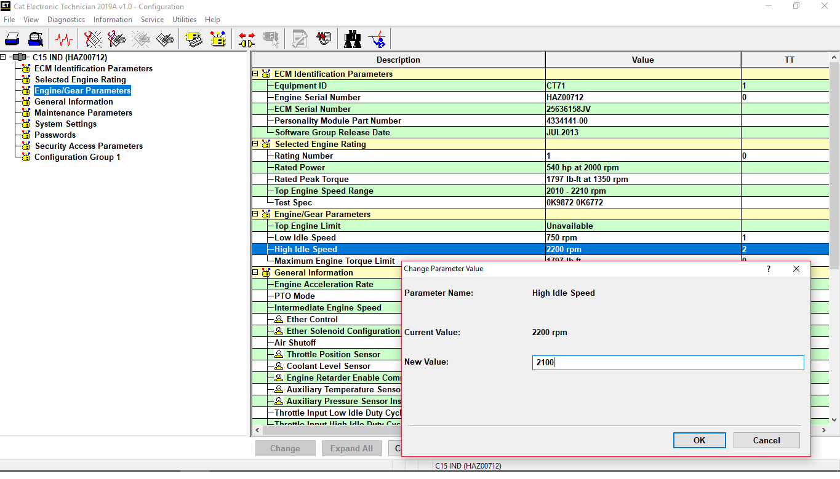The width and height of the screenshot is (840, 479).
Task: Click the New Value input field
Action: (x=668, y=363)
